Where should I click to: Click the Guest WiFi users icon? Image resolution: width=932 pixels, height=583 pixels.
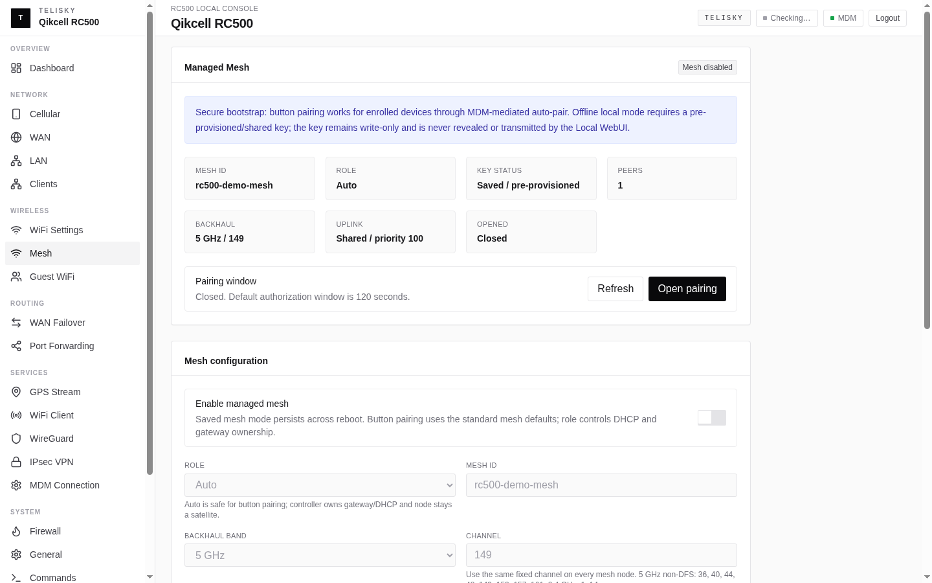(16, 277)
